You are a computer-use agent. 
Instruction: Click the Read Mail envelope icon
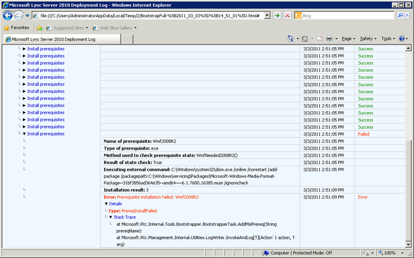(x=320, y=39)
